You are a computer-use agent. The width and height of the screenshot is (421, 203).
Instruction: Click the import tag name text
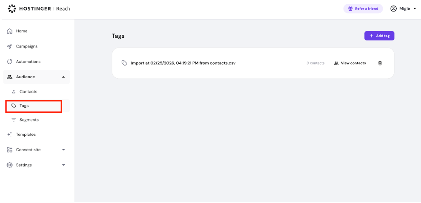point(183,63)
